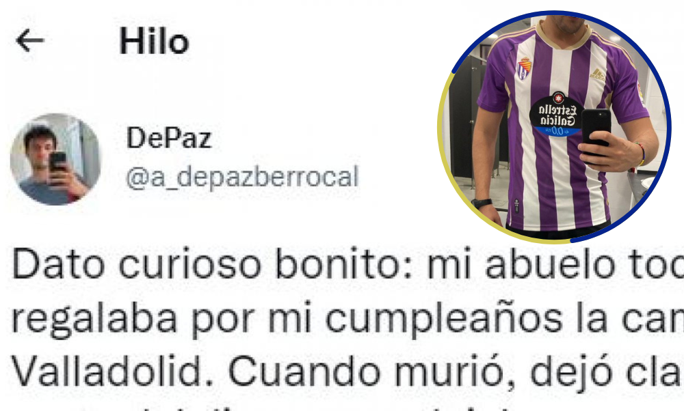Go back using the left arrow

click(29, 41)
